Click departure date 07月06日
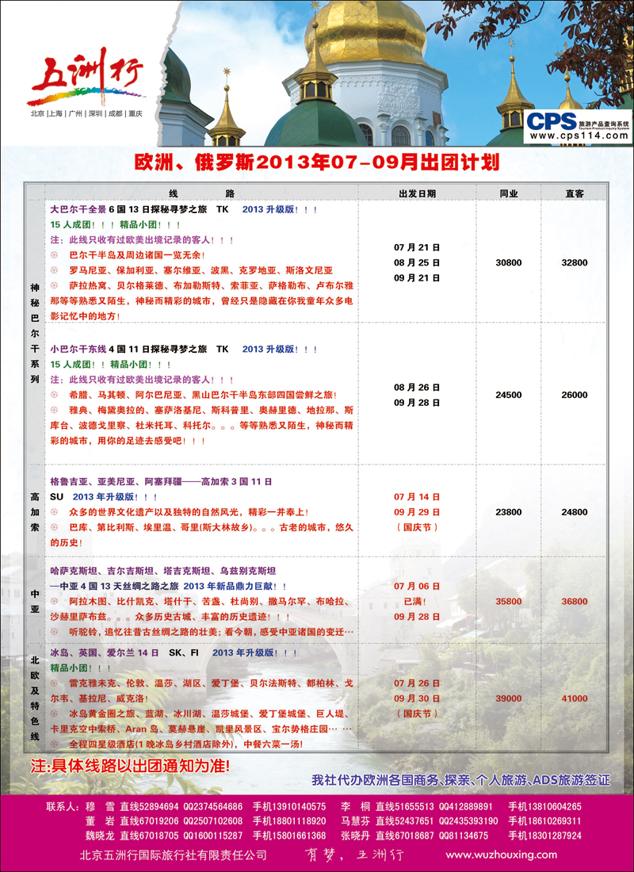Image resolution: width=634 pixels, height=872 pixels. point(417,586)
